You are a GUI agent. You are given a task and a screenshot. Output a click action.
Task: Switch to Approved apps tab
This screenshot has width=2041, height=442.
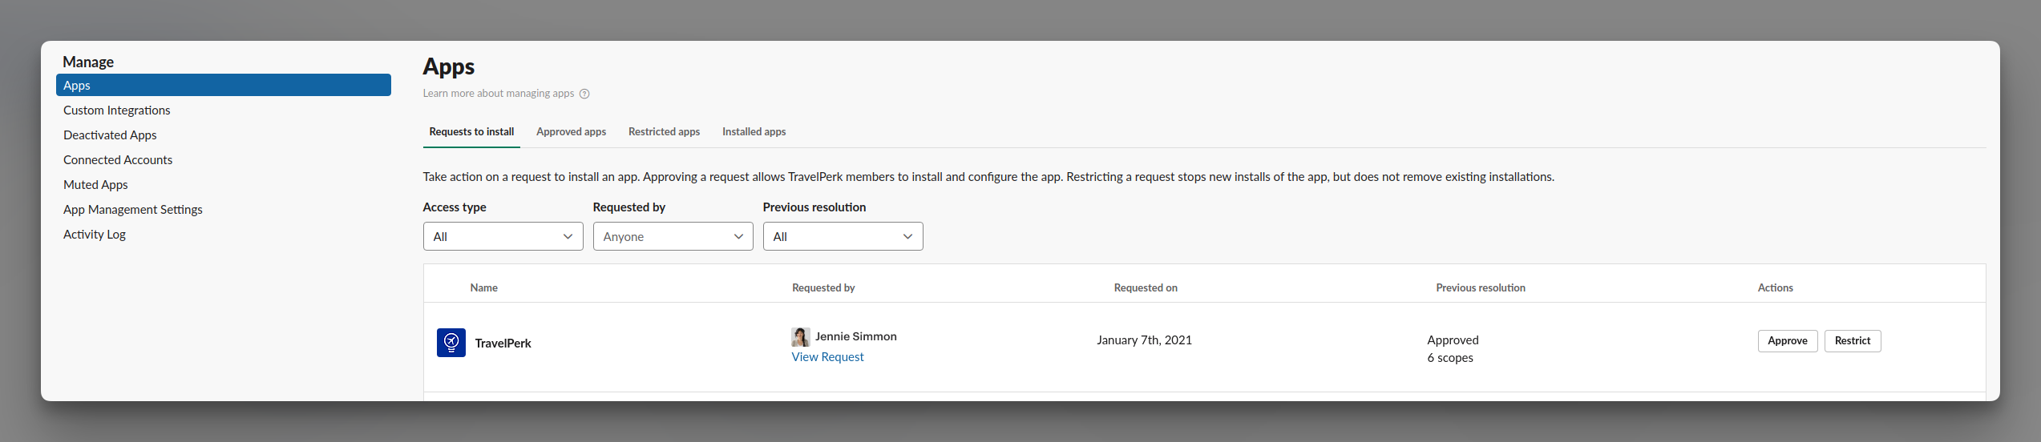pyautogui.click(x=571, y=131)
